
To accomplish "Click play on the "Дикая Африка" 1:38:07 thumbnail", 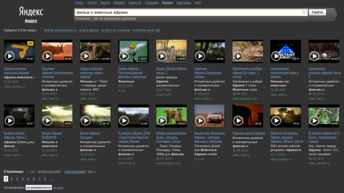I will coord(124,56).
